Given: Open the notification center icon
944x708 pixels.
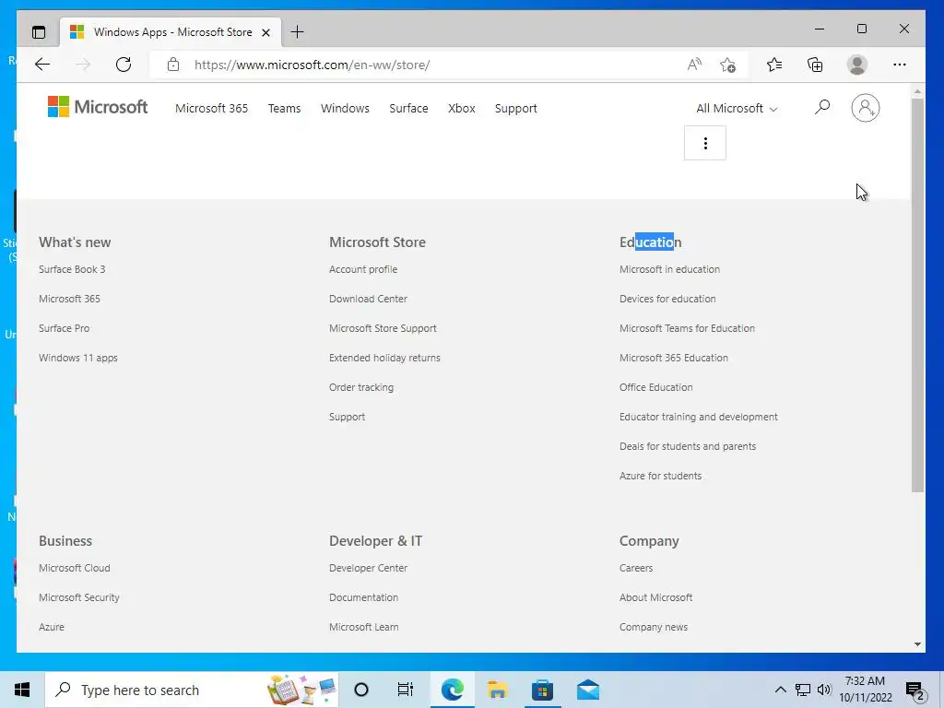Looking at the screenshot, I should point(915,690).
